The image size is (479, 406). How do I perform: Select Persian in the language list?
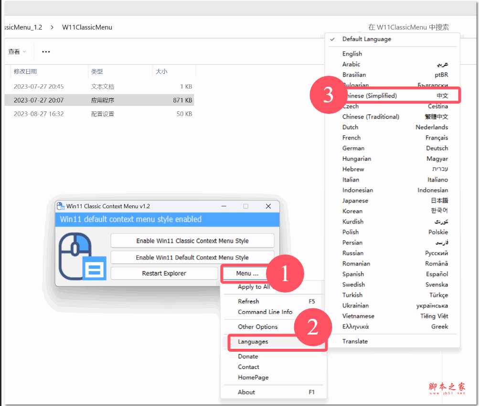coord(392,243)
